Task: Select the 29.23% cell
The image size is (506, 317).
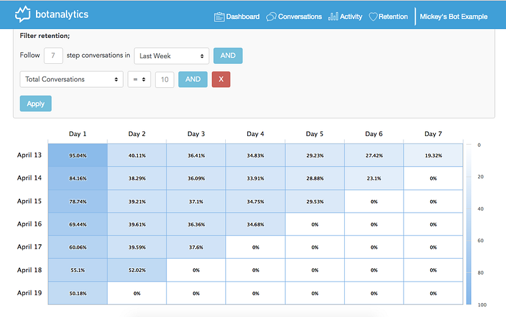Action: [x=314, y=155]
